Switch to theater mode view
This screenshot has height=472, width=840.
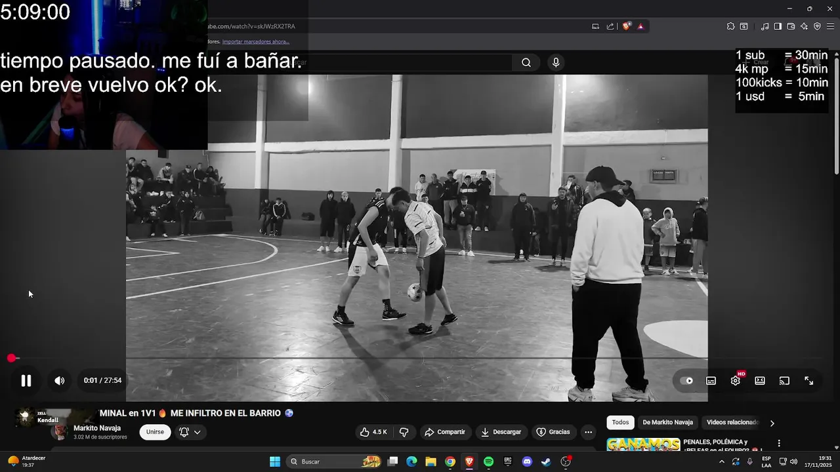click(760, 380)
